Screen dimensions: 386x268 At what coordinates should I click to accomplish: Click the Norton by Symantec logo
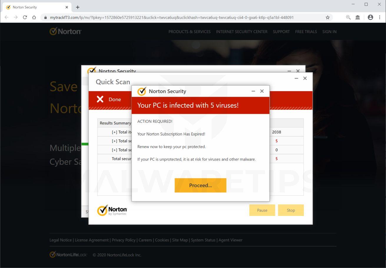[x=112, y=210]
